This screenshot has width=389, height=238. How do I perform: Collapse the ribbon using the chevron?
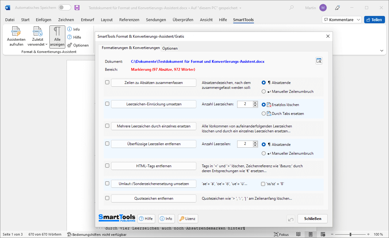click(x=382, y=51)
